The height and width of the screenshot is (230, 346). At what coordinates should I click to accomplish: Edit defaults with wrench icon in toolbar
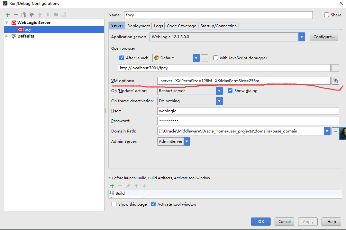pos(32,15)
